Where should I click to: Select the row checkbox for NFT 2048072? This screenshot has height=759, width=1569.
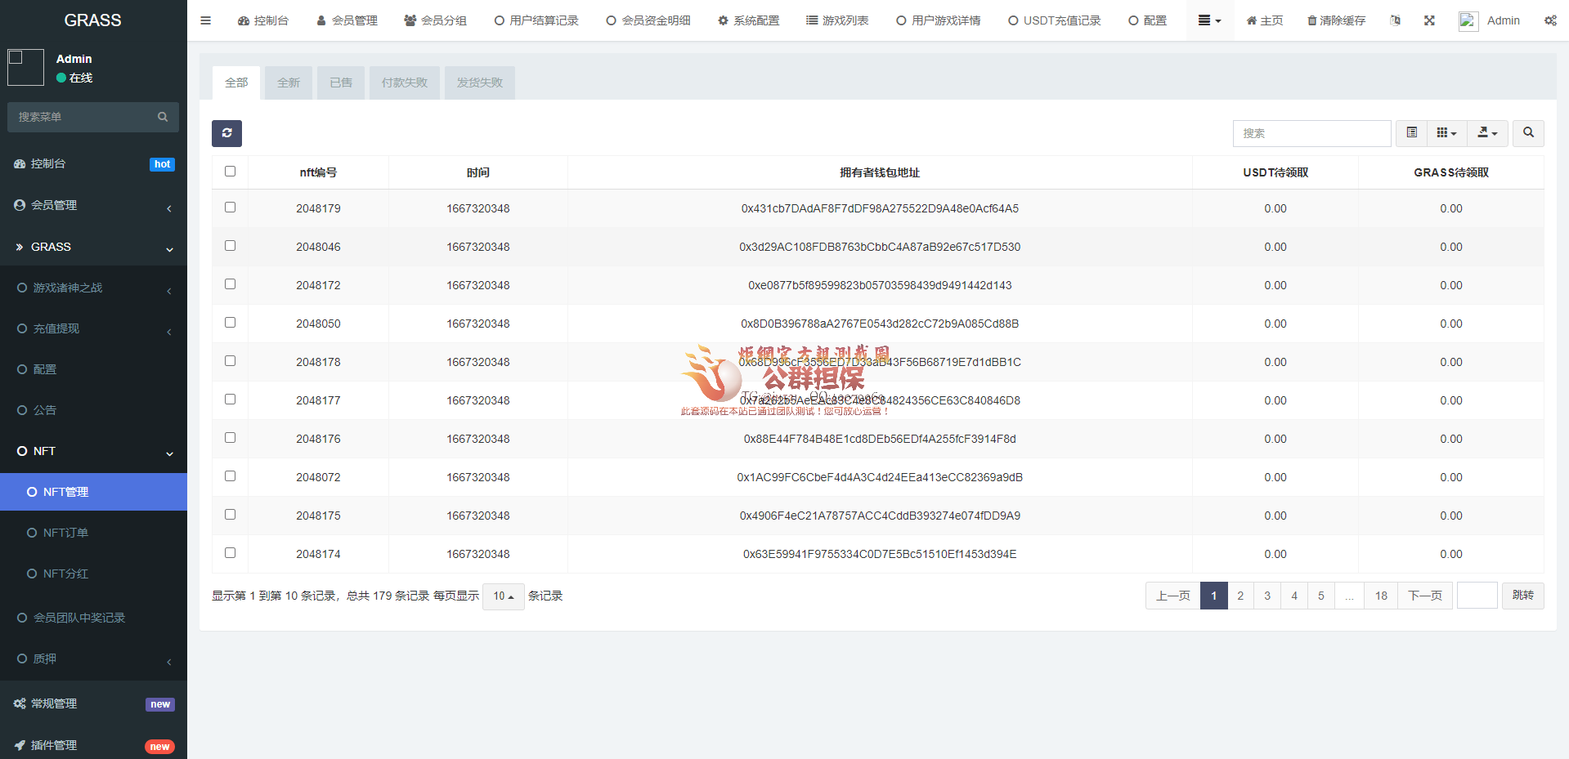point(230,476)
